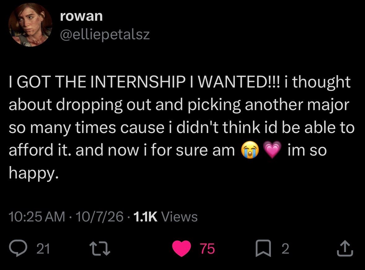Toggle the bookmark icon

(263, 248)
